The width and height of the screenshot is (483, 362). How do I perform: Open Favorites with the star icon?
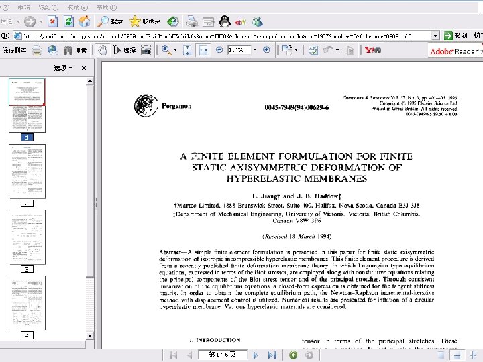pyautogui.click(x=145, y=21)
